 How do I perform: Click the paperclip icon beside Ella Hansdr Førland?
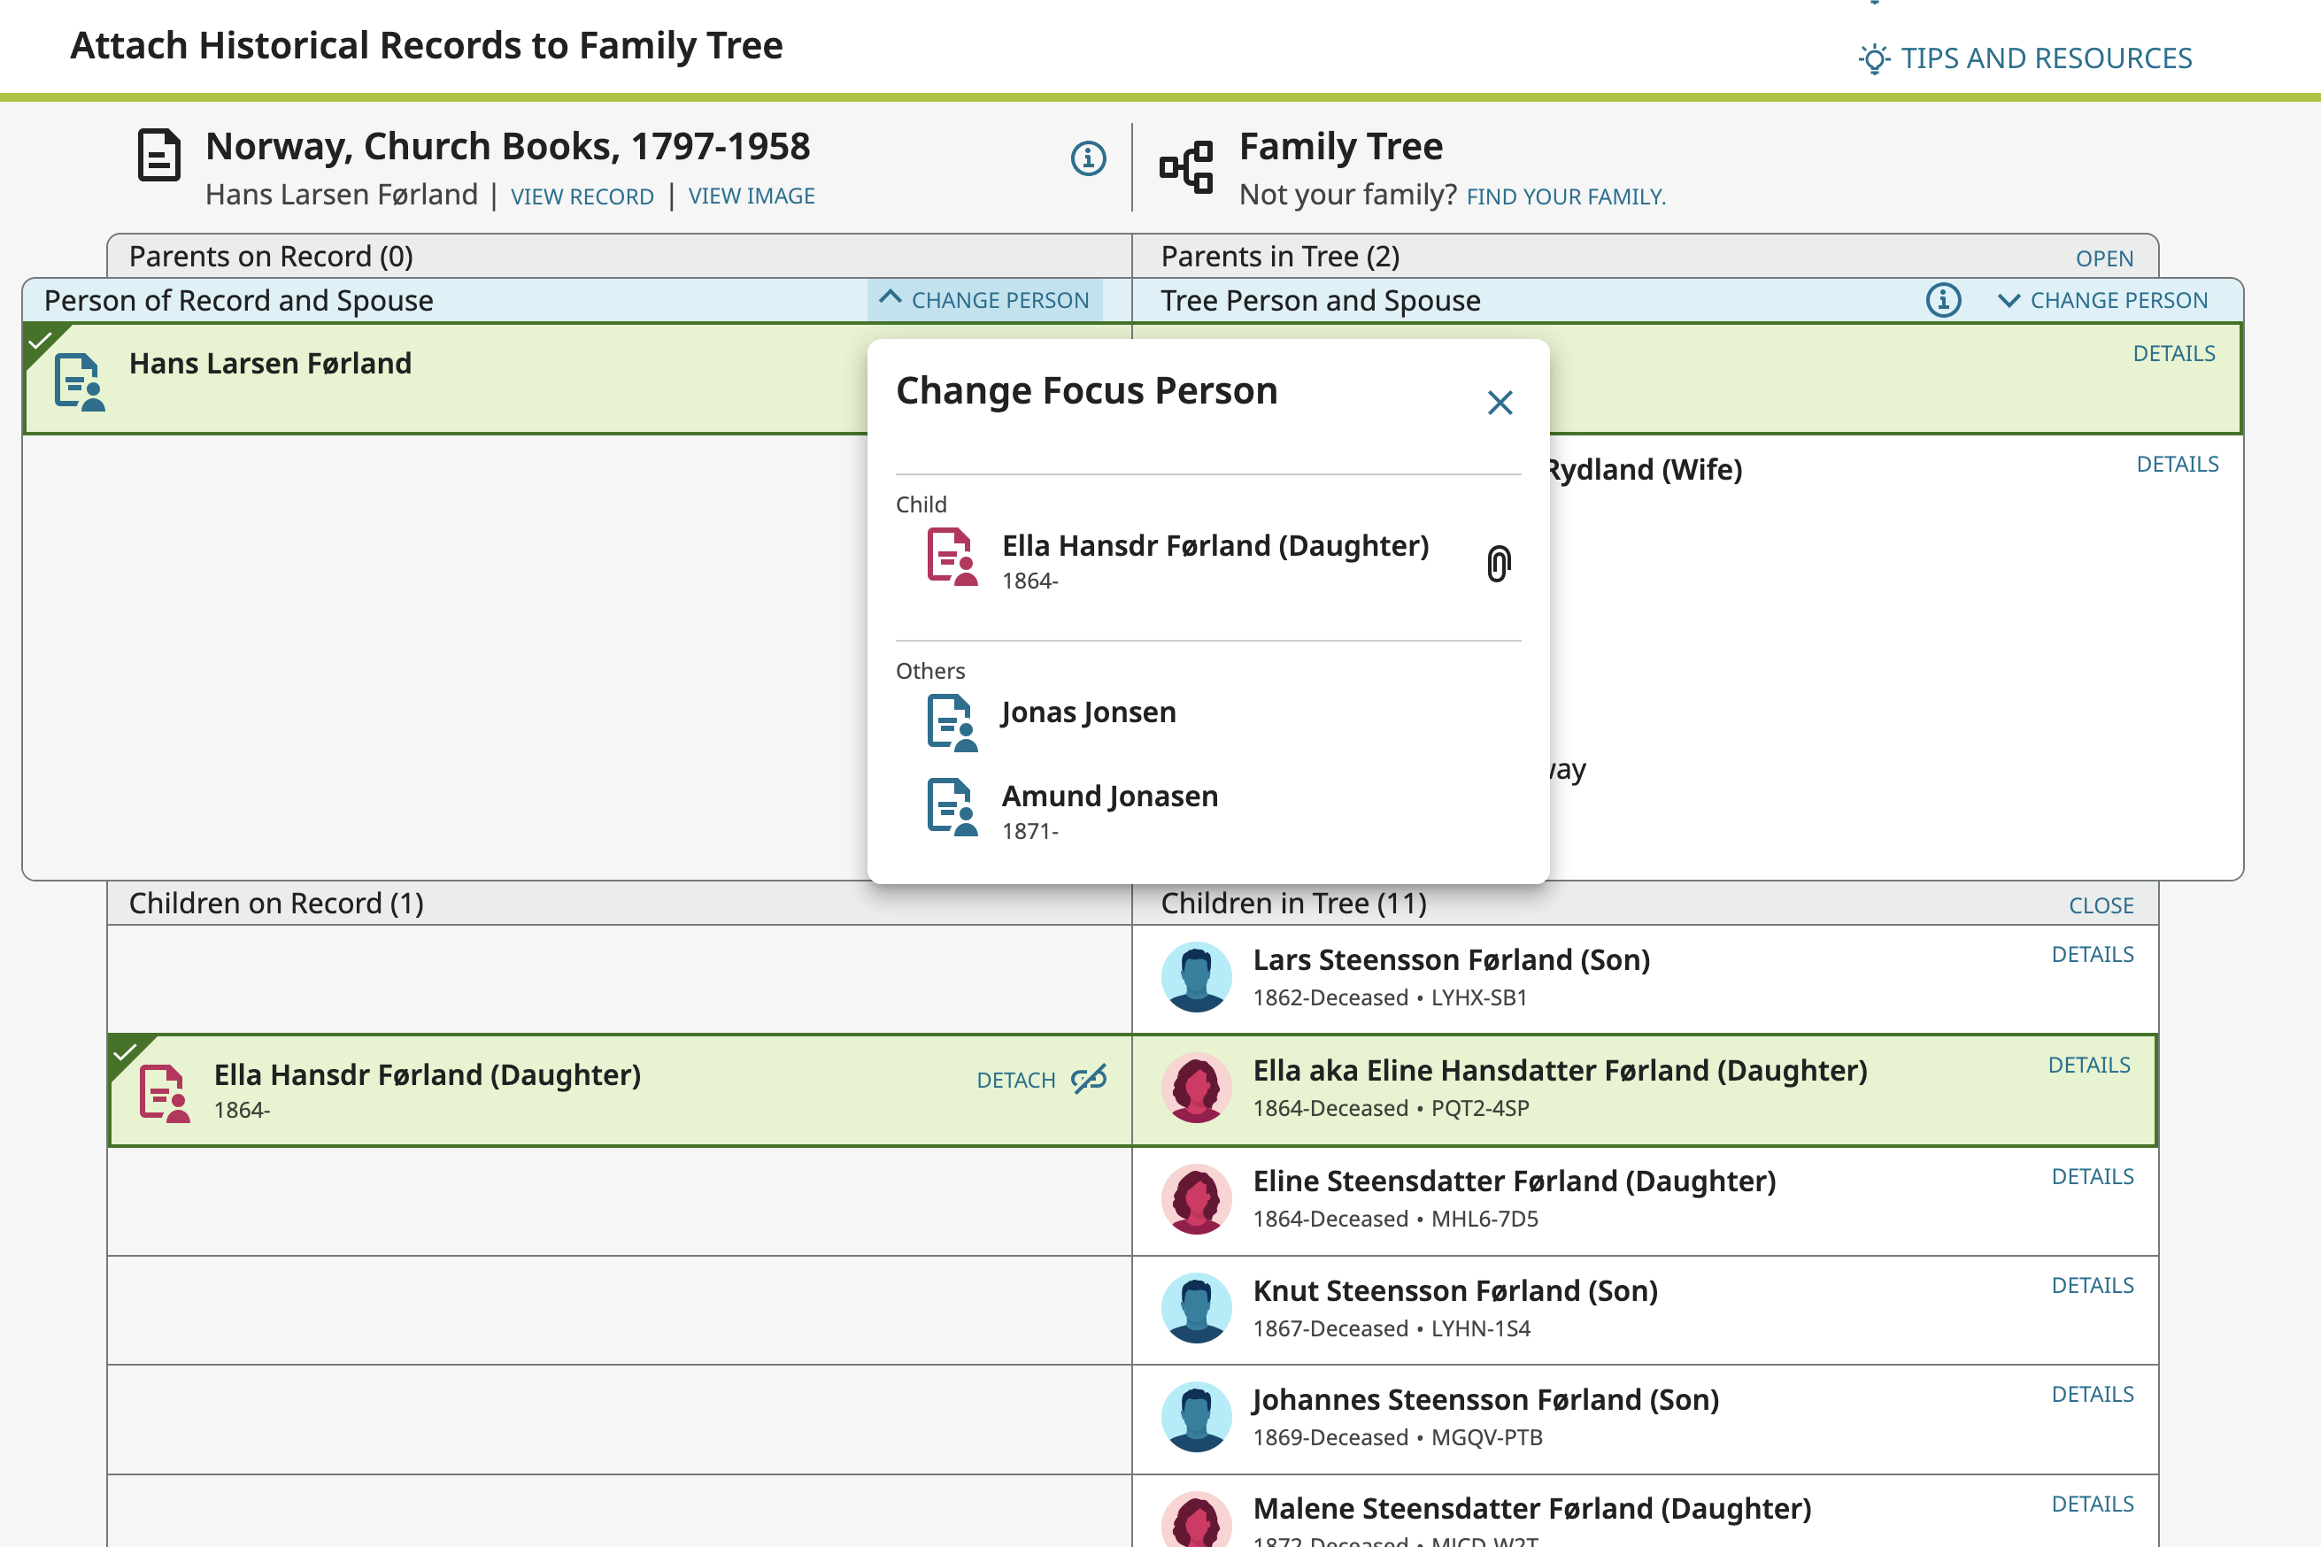coord(1498,564)
